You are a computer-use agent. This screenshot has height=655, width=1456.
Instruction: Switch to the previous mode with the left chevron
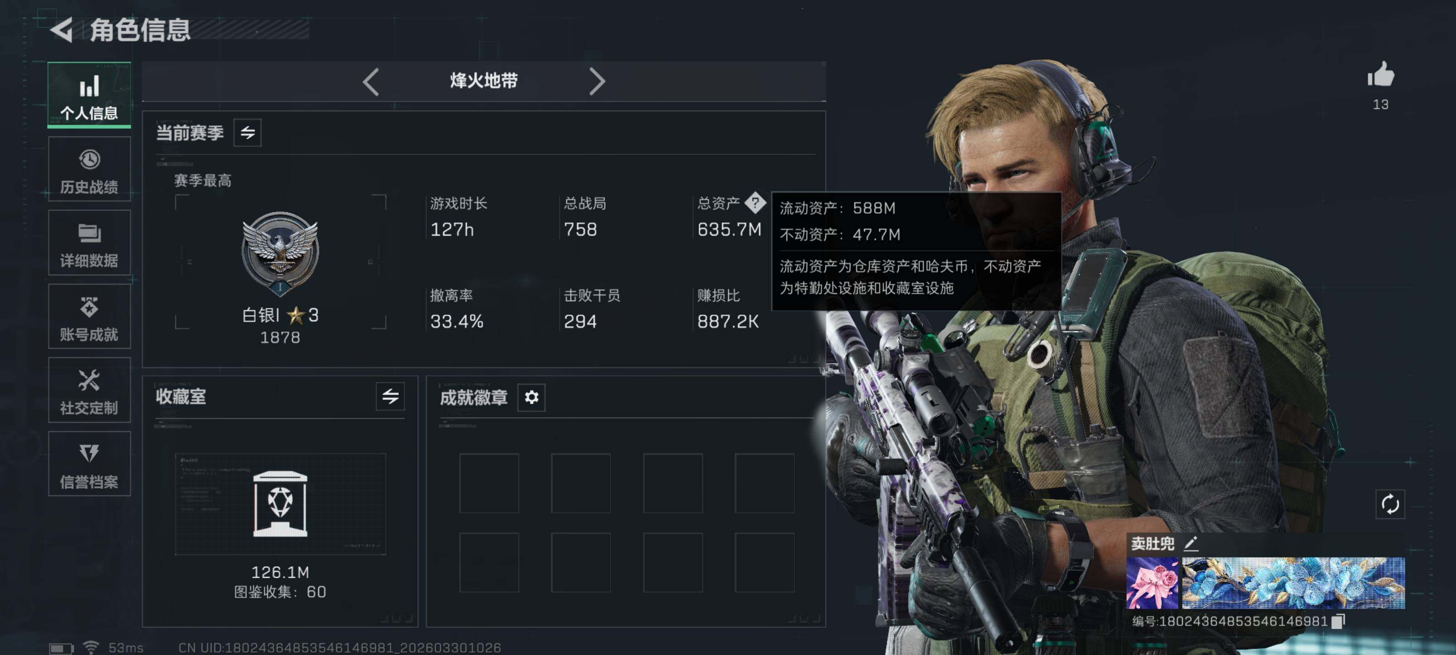click(x=371, y=82)
